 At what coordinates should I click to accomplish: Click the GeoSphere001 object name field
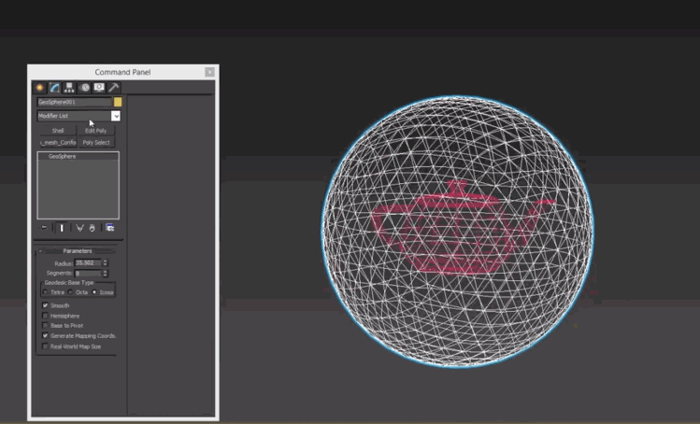74,102
